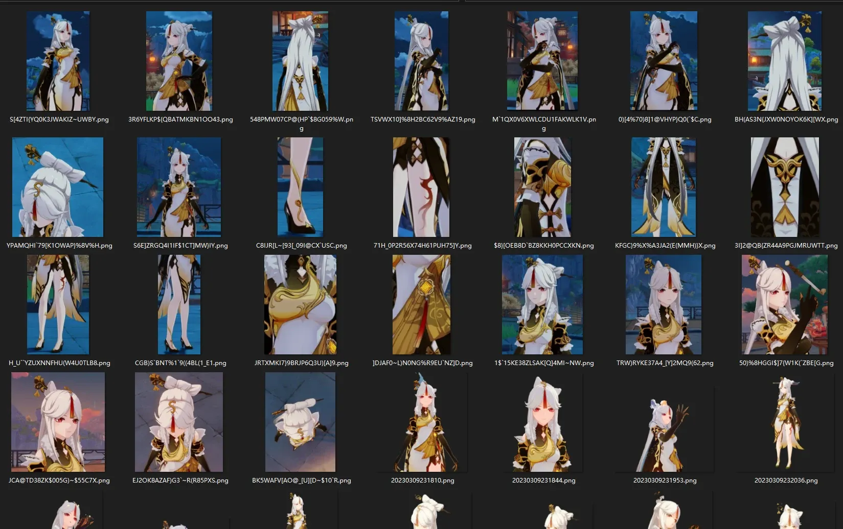Select thumbnail of file starting JCA@TD38ZK
This screenshot has width=843, height=529.
[x=58, y=422]
